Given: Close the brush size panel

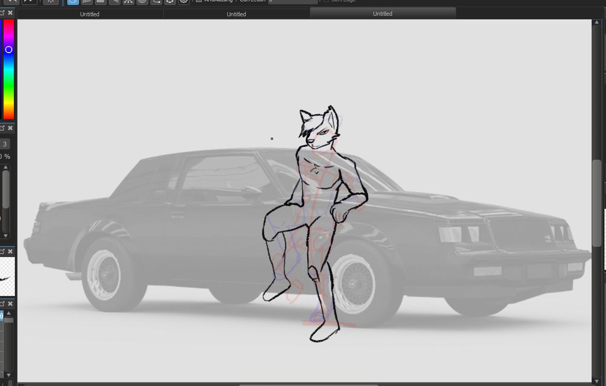Looking at the screenshot, I should coord(10,128).
